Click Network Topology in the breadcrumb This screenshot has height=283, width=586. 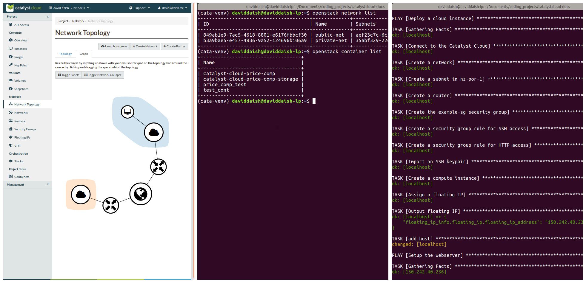click(x=101, y=21)
